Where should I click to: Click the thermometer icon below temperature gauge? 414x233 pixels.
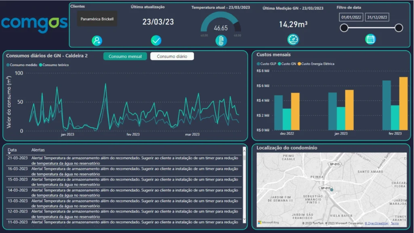coord(221,40)
